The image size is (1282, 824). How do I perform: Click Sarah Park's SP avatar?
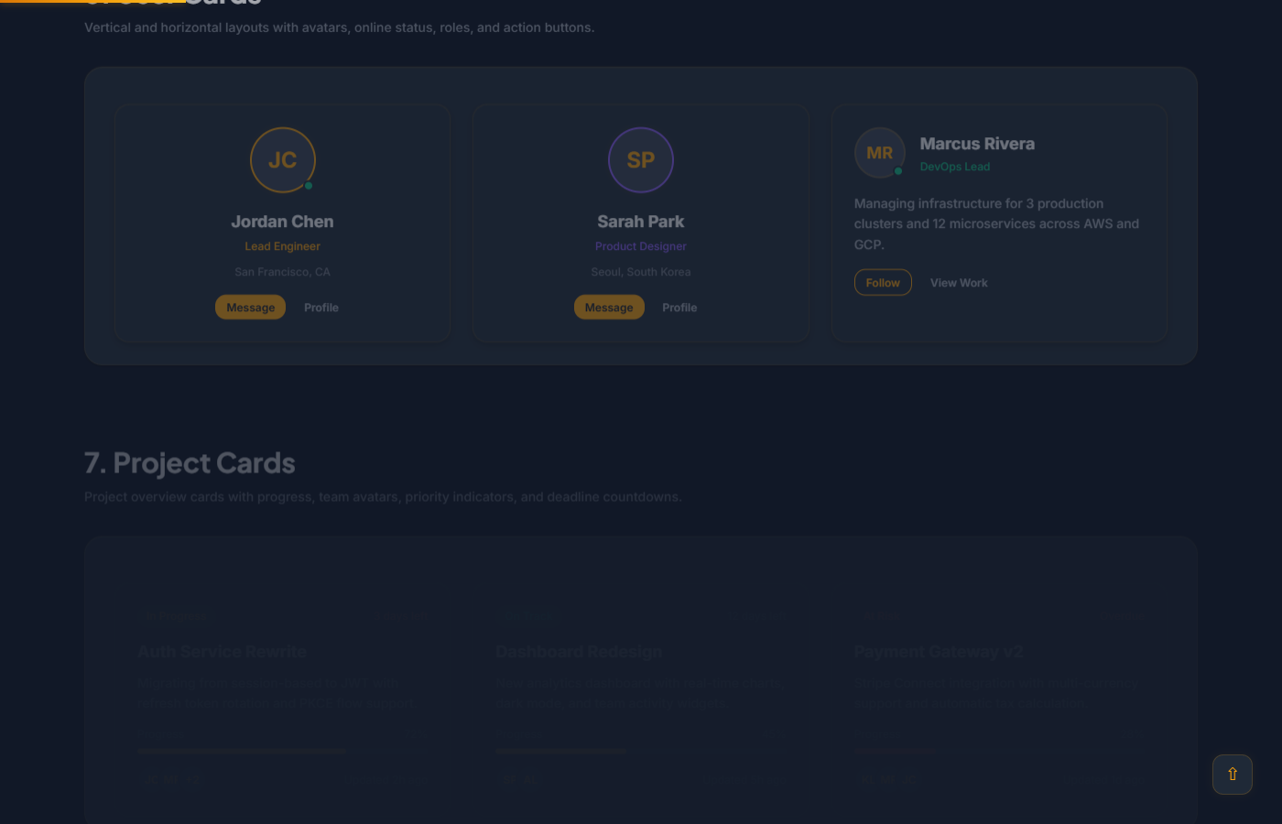640,159
